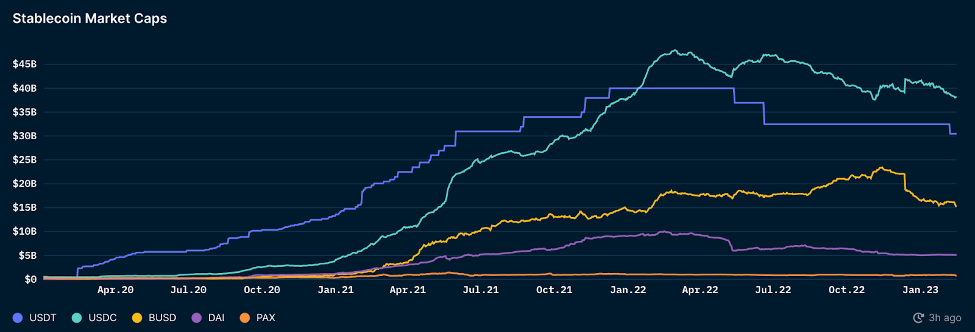Image resolution: width=975 pixels, height=332 pixels.
Task: Click the orange PAX legend dot
Action: [x=245, y=318]
